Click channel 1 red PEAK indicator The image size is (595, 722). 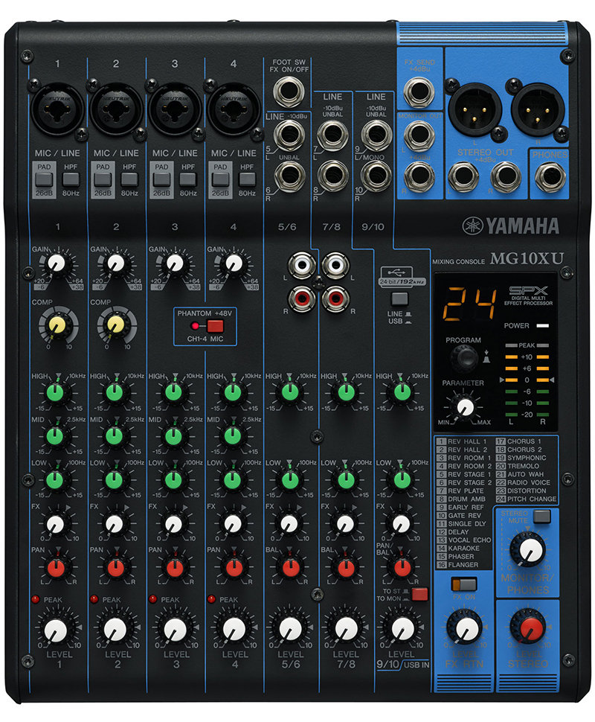pyautogui.click(x=36, y=599)
